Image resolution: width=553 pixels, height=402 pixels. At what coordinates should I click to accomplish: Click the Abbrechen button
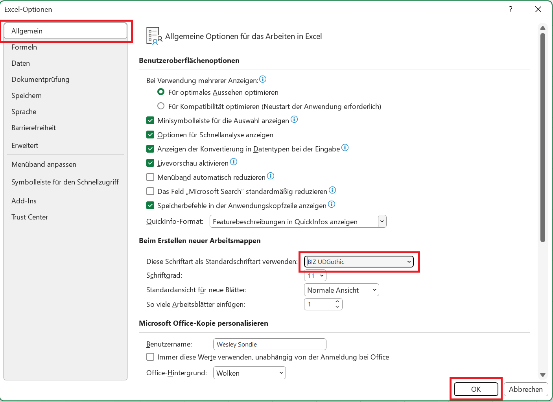point(525,389)
